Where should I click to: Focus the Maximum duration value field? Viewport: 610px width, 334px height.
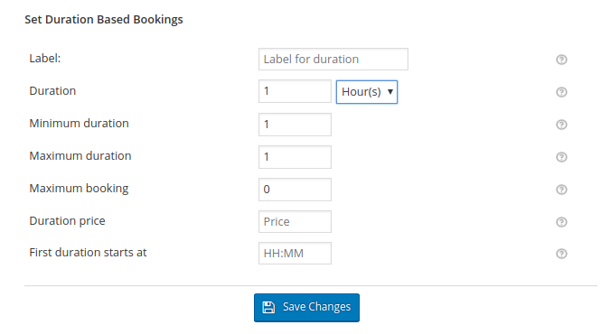[295, 157]
